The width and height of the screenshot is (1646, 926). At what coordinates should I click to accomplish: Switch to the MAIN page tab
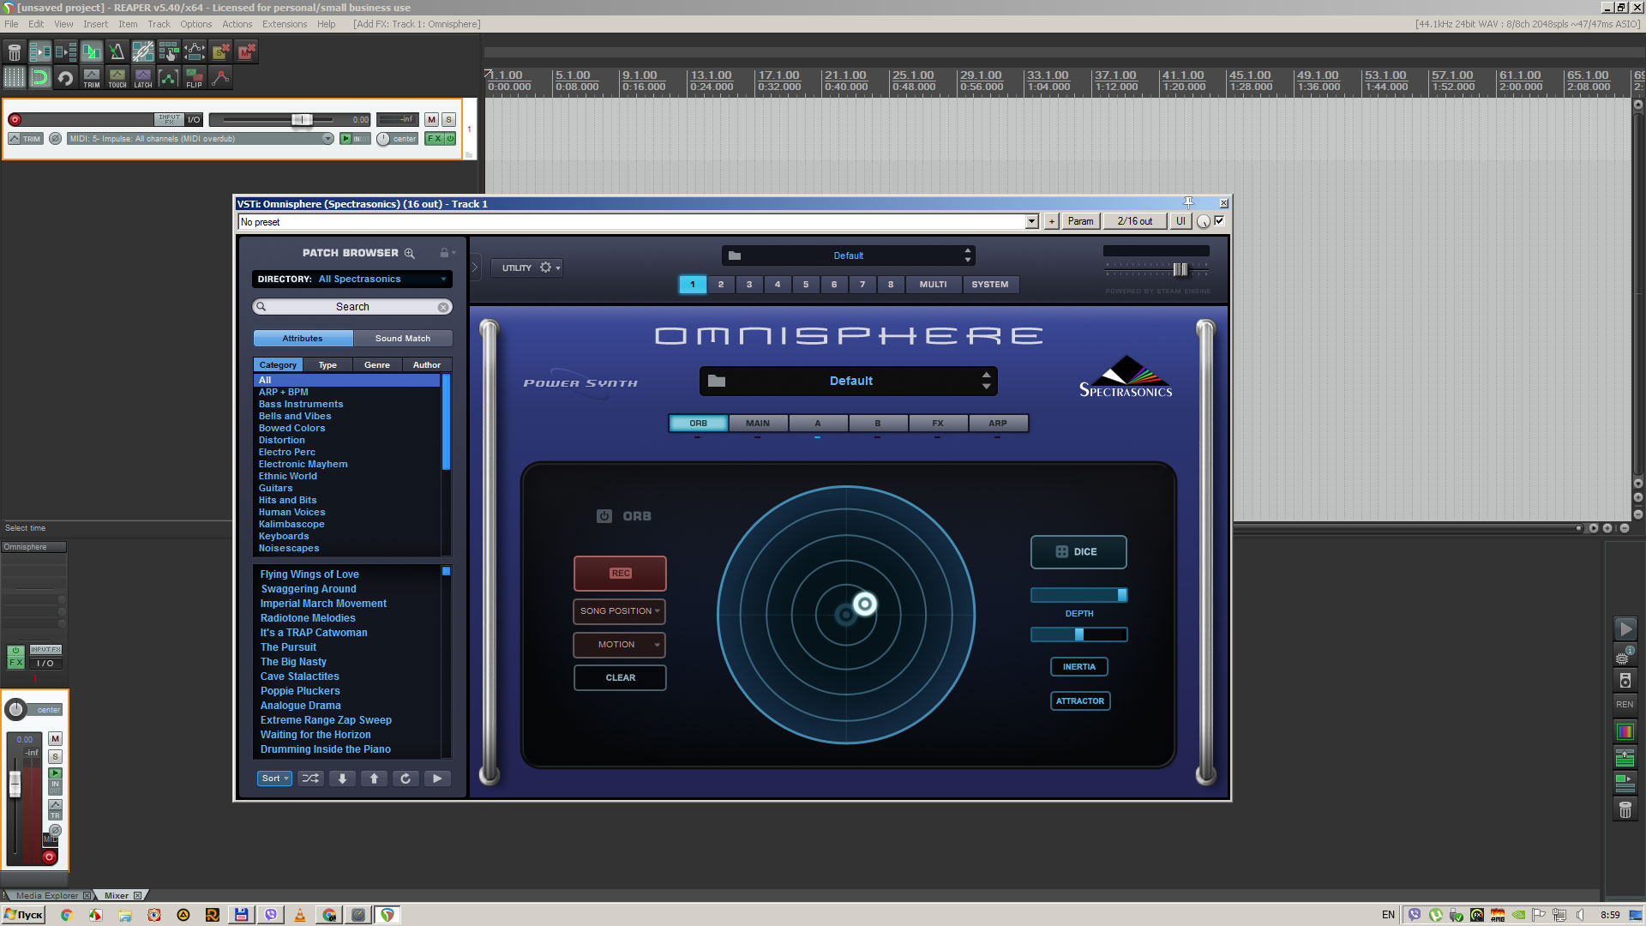[x=758, y=424]
